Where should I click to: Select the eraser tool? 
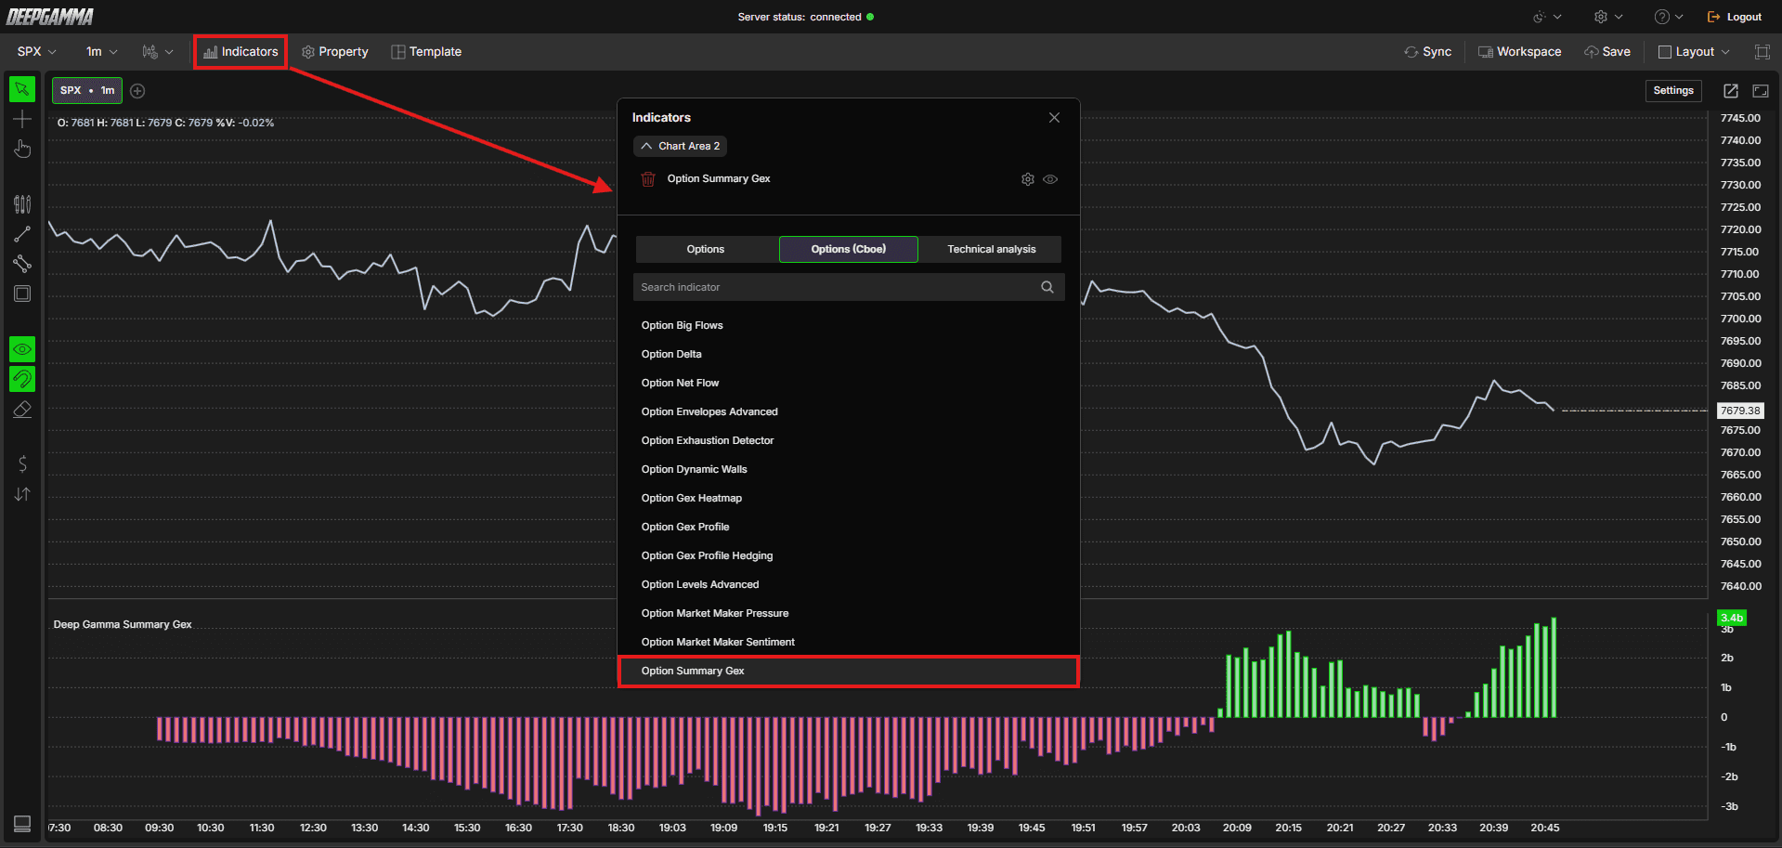22,409
